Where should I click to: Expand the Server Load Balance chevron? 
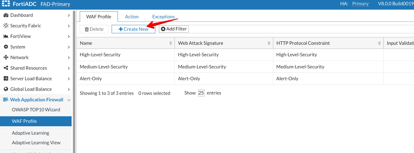tap(69, 79)
